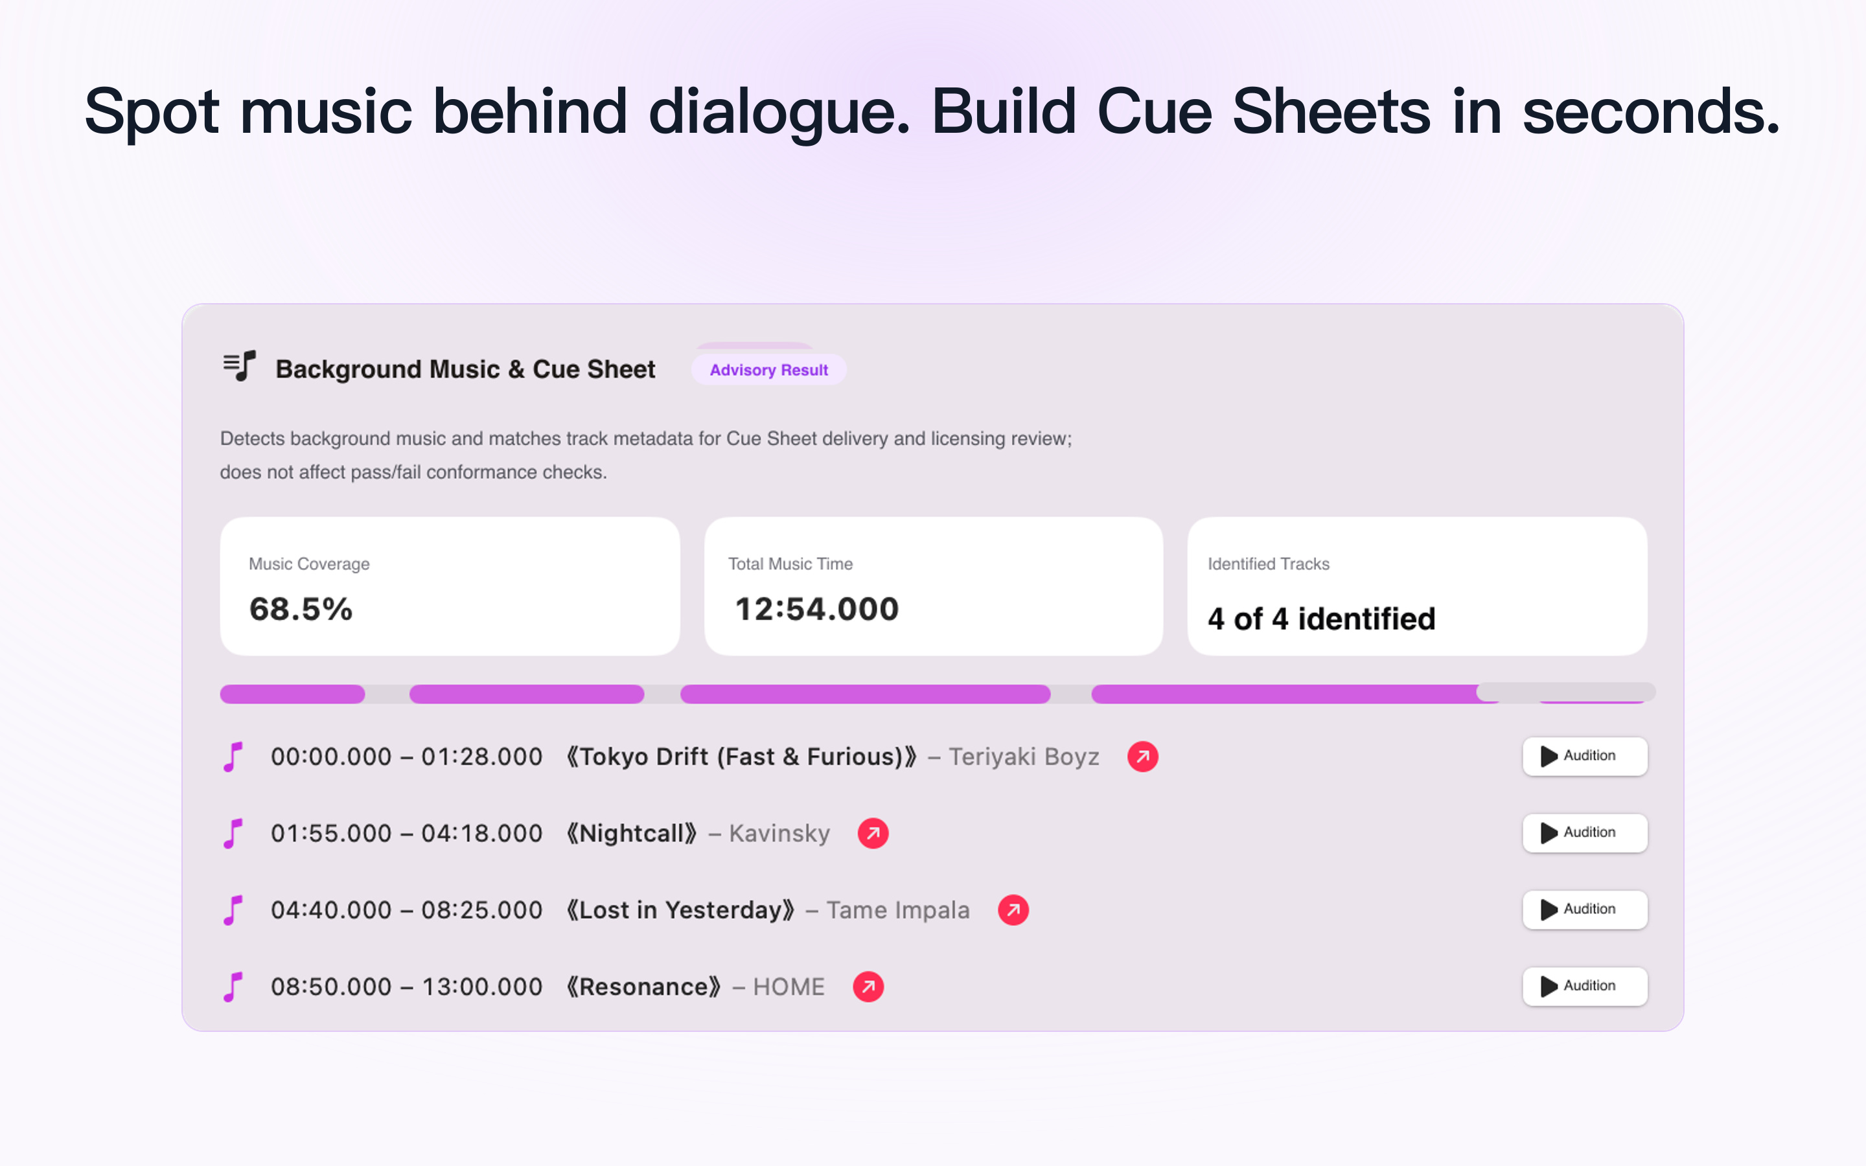This screenshot has height=1166, width=1866.
Task: Open the red arrow link for Lost in Yesterday
Action: (x=1013, y=910)
